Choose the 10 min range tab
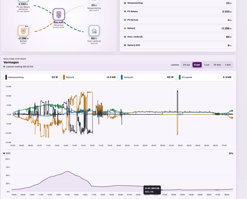247x199 pixels. coord(217,65)
